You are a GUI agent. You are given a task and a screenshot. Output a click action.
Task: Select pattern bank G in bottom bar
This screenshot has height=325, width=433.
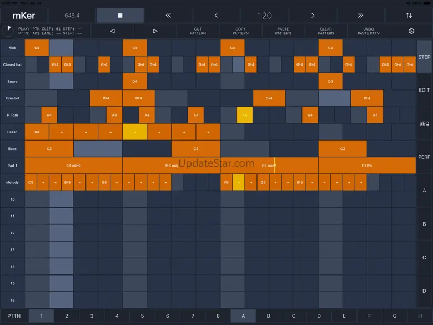(395, 316)
